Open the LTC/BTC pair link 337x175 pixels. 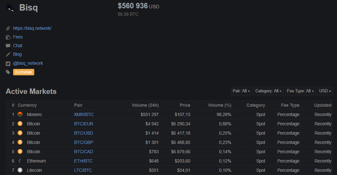83,170
